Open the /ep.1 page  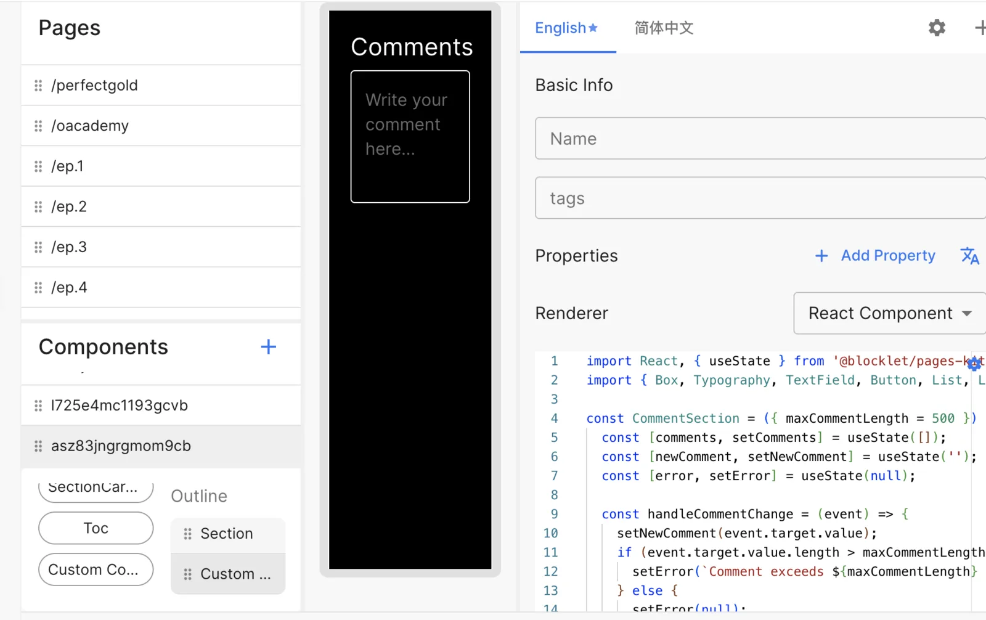161,166
